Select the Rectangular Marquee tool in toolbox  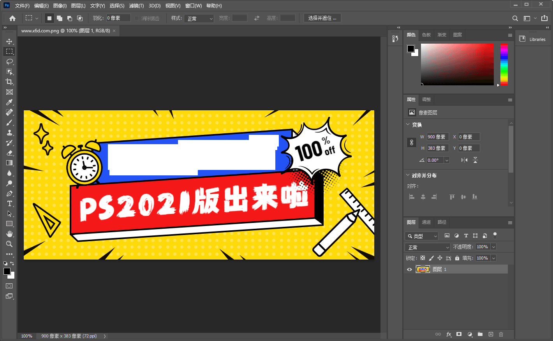coord(9,51)
